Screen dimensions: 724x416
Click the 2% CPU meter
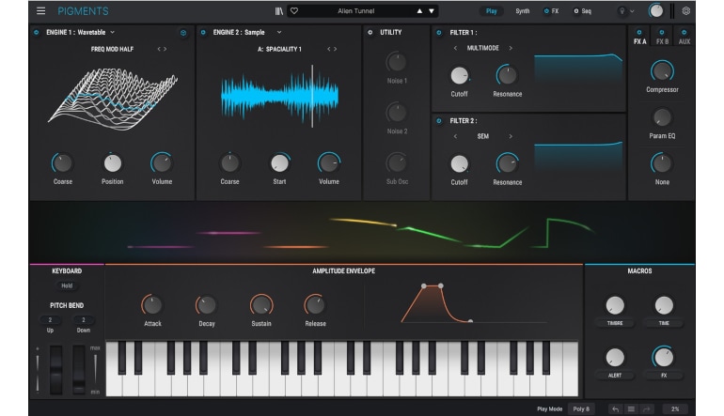click(674, 409)
